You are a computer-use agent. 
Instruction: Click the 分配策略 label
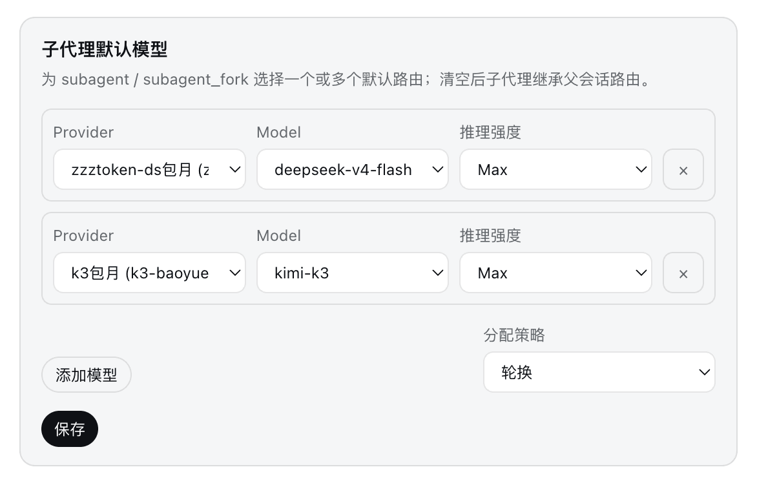pos(514,335)
